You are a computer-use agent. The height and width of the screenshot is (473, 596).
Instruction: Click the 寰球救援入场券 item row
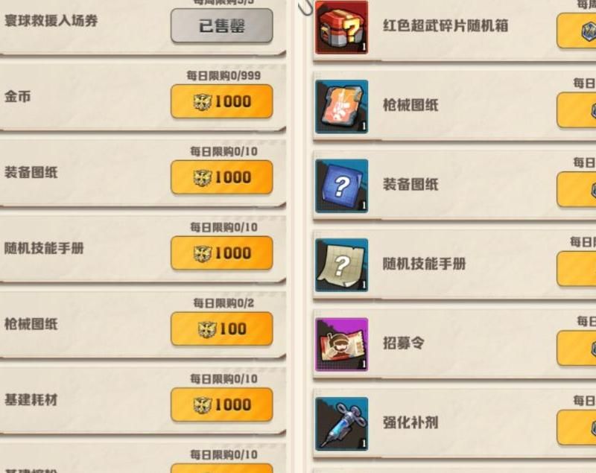click(142, 26)
